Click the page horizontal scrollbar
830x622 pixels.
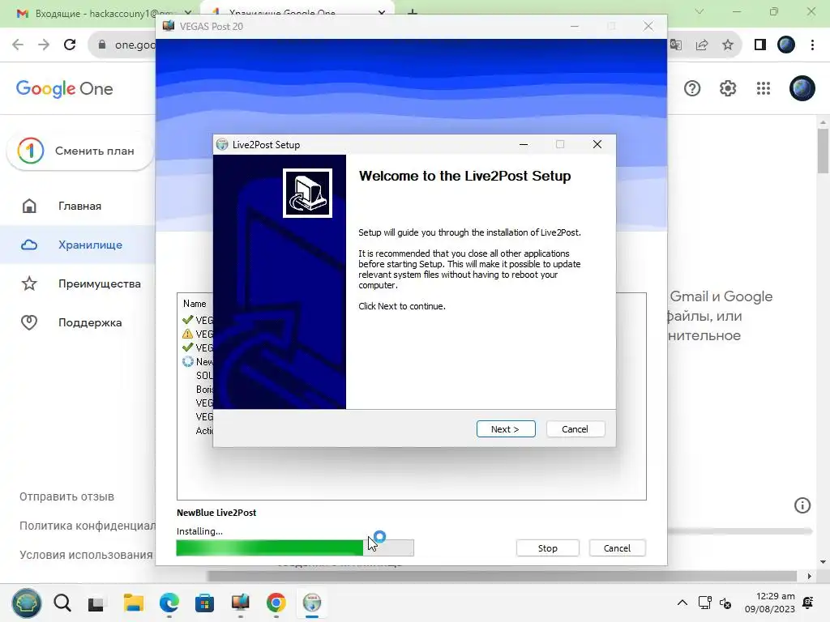pos(502,576)
